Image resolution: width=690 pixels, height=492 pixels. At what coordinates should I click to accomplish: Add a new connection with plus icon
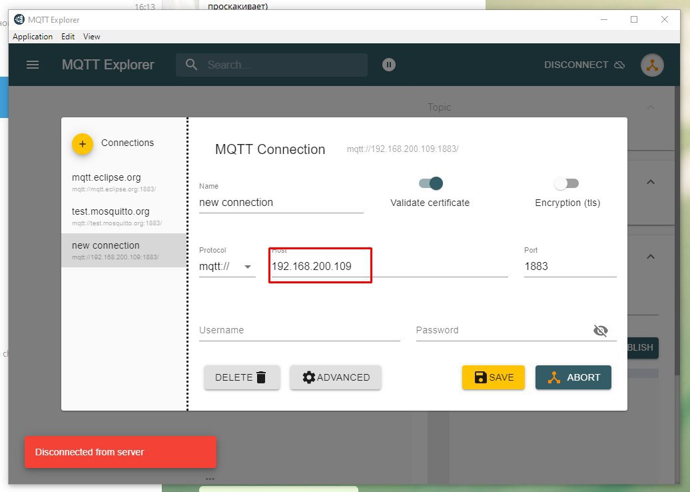(83, 143)
